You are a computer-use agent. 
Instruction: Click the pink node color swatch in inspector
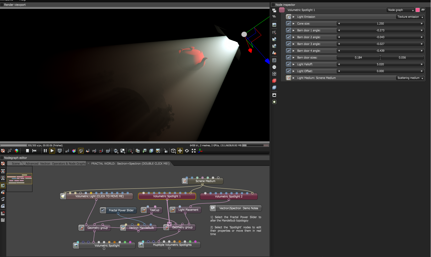coord(418,10)
